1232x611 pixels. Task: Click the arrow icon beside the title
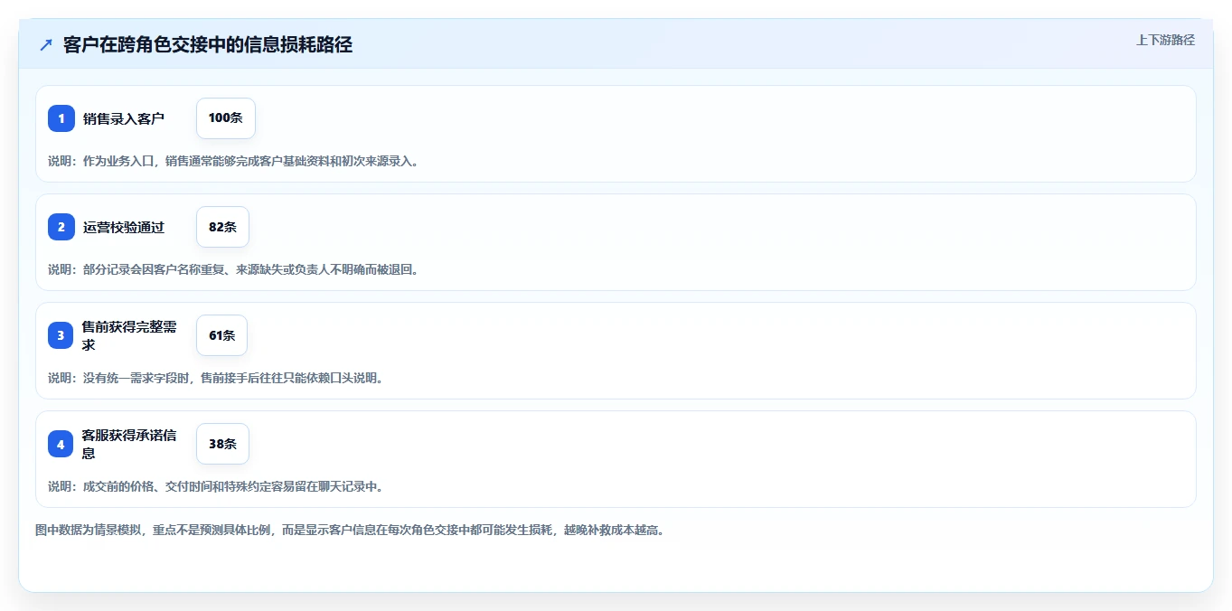[46, 44]
